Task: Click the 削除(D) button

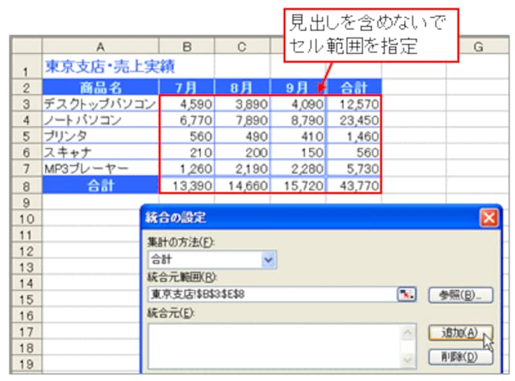Action: pos(460,357)
